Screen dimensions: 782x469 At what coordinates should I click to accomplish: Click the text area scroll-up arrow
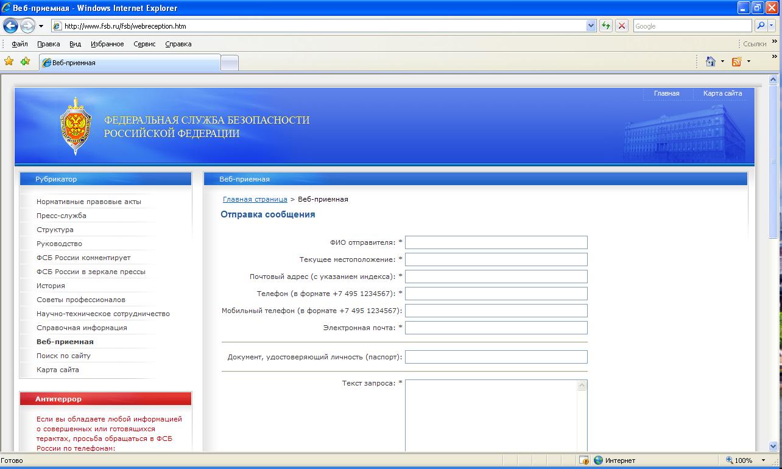tap(582, 386)
